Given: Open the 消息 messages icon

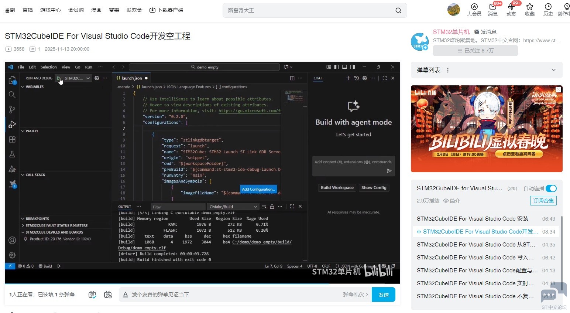Looking at the screenshot, I should point(493,10).
